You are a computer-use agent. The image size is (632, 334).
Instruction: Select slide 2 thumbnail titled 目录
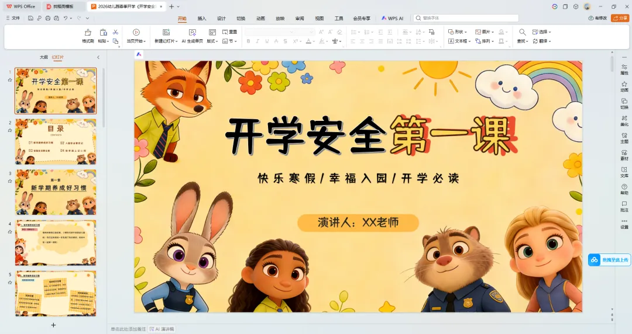(x=56, y=141)
